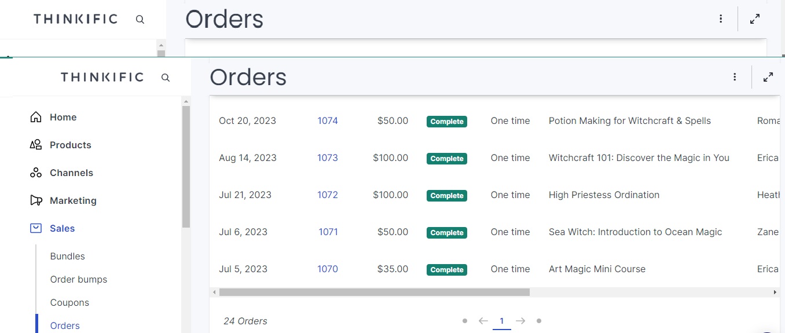785x333 pixels.
Task: Go to next page arrow in pagination
Action: point(520,321)
